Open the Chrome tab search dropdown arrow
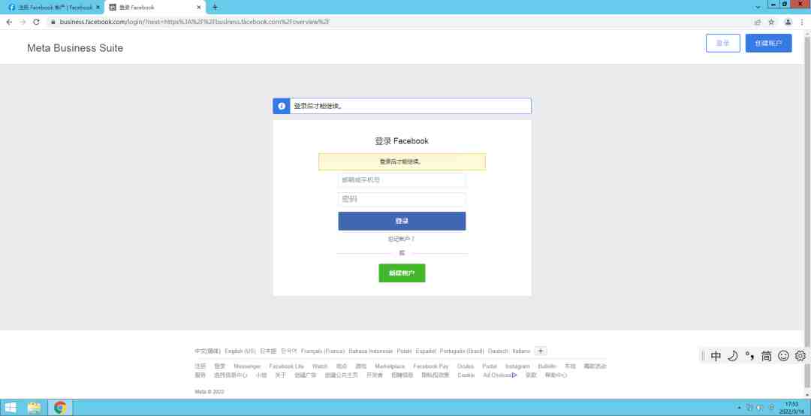The image size is (811, 416). [758, 8]
